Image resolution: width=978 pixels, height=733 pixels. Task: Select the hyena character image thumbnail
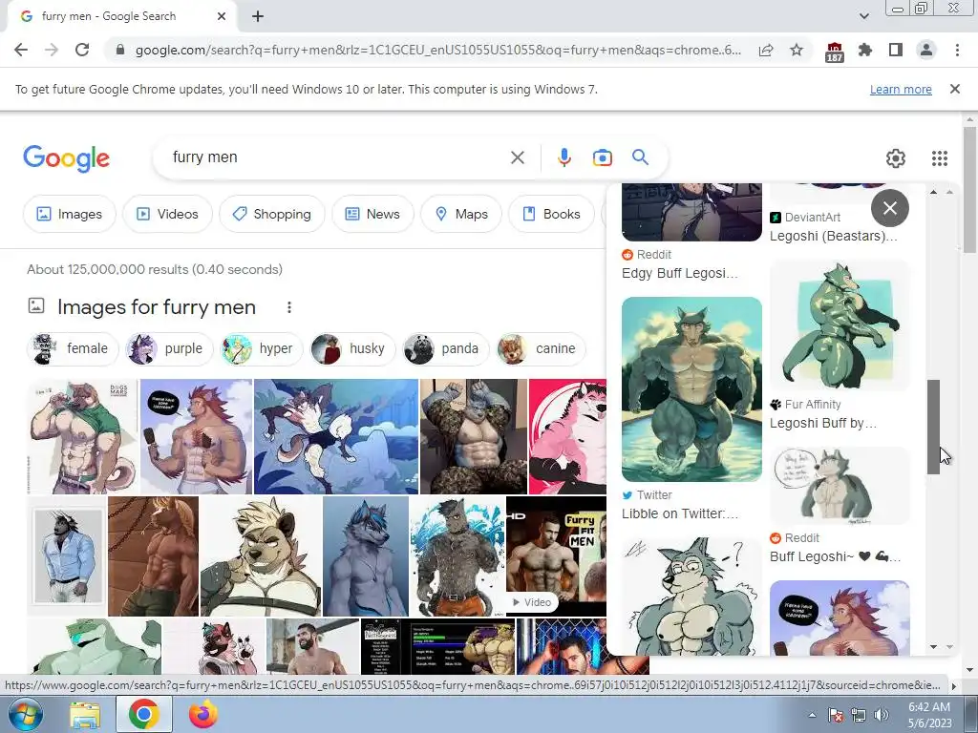(261, 556)
